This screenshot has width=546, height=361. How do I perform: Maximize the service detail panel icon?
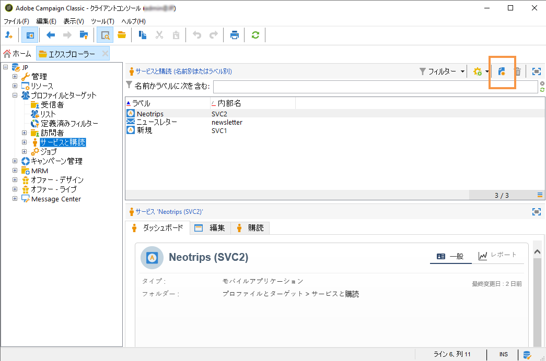[x=537, y=212]
